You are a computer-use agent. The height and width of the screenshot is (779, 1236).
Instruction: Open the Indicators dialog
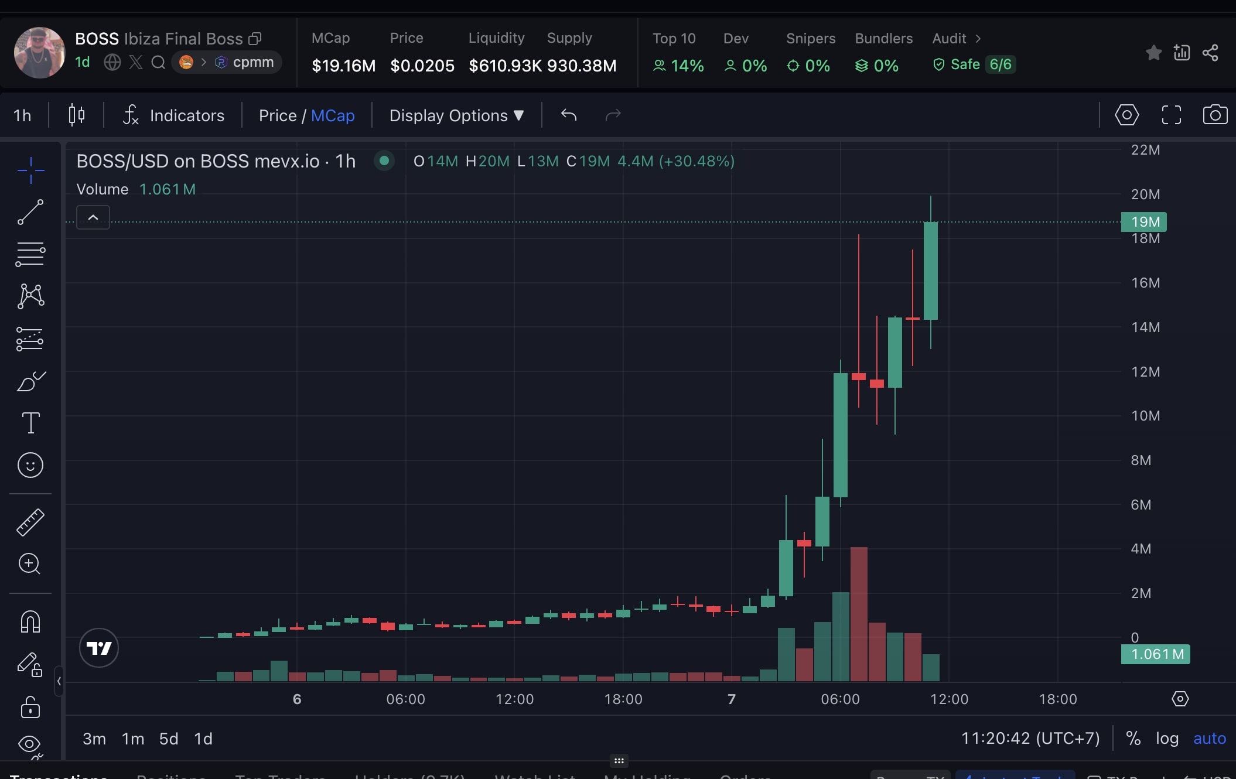tap(173, 115)
